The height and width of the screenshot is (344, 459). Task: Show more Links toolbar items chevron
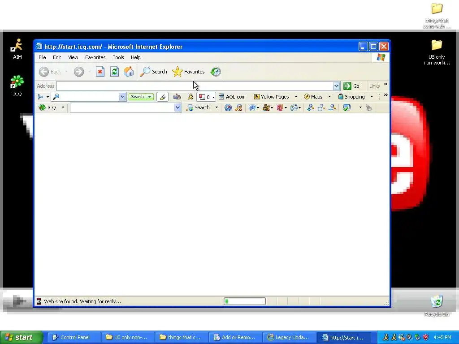[x=386, y=84]
